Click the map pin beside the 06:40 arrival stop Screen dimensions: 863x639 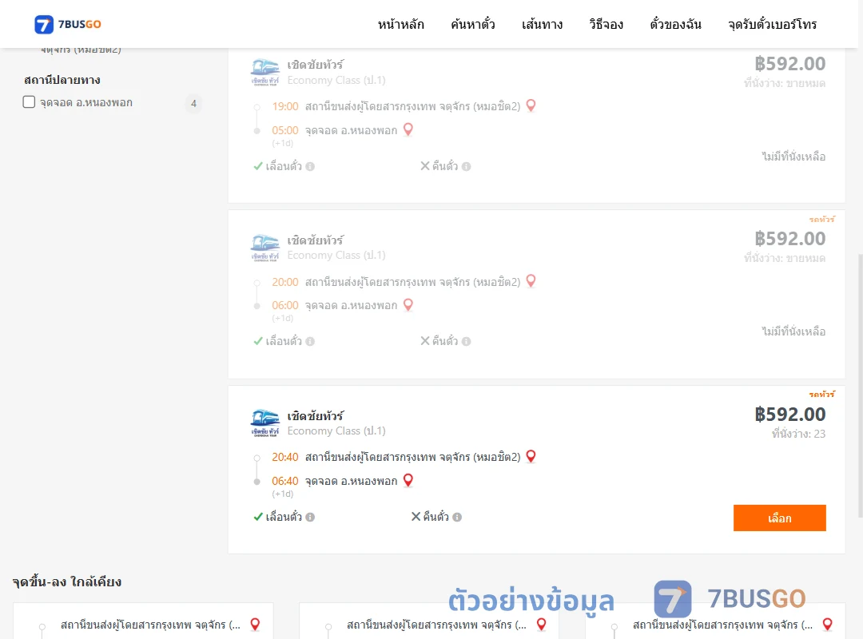coord(408,481)
